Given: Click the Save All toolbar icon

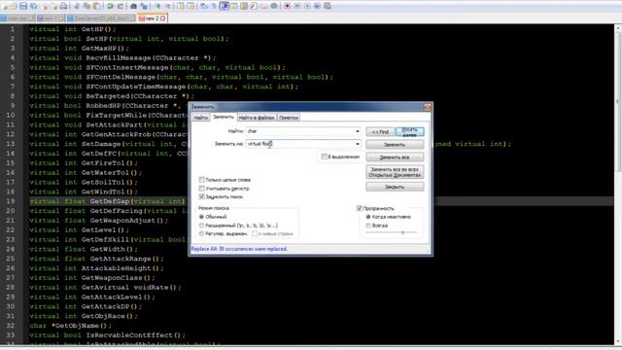Looking at the screenshot, I should click(33, 6).
